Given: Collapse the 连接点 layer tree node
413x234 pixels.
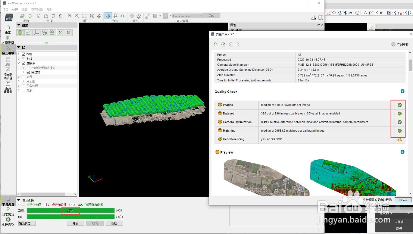Looking at the screenshot, I should (19, 63).
